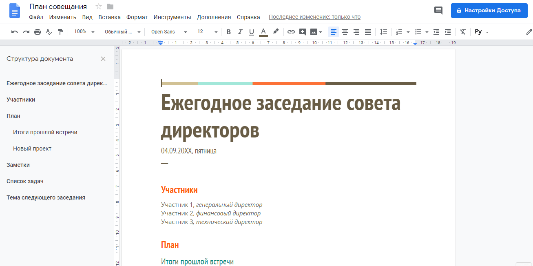Star the document 'План совещания'
The height and width of the screenshot is (266, 533).
coord(99,7)
